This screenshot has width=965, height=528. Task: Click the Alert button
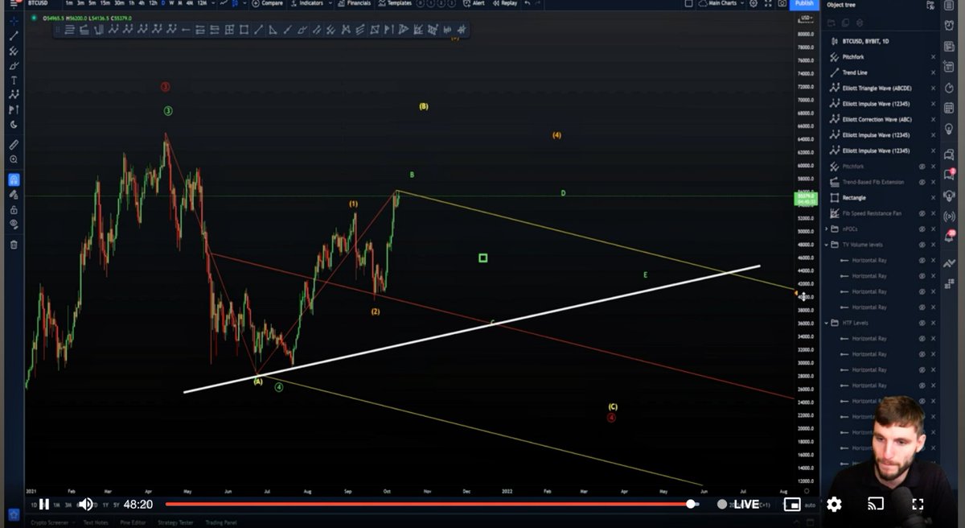474,3
